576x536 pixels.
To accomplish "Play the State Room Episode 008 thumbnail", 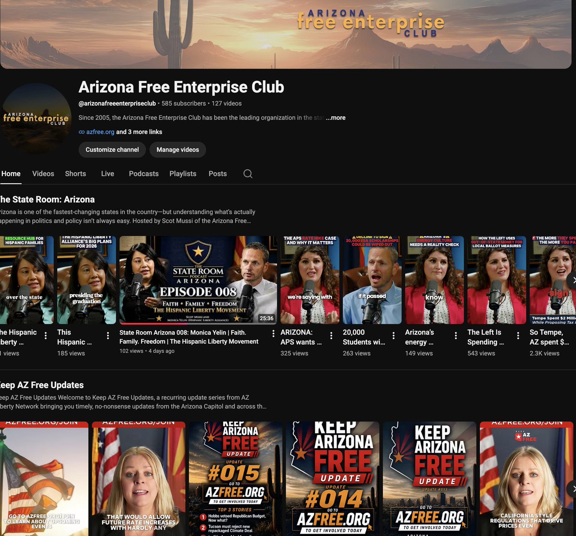I will [x=198, y=279].
